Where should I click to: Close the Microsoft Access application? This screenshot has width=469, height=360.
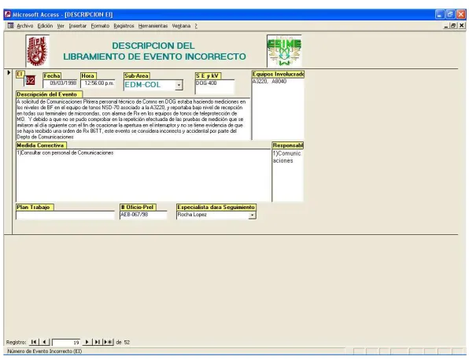(461, 14)
